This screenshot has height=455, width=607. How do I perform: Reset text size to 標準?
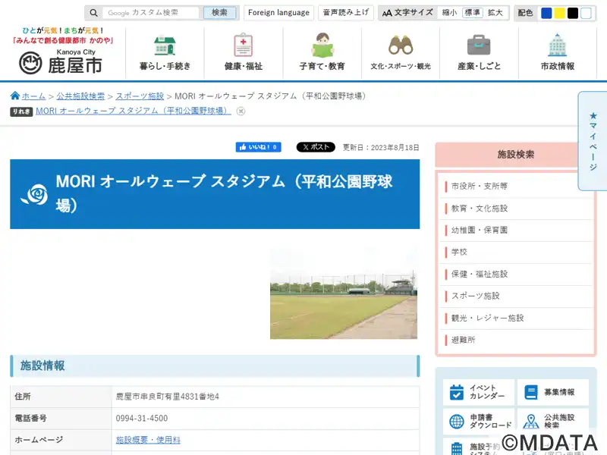(x=472, y=13)
